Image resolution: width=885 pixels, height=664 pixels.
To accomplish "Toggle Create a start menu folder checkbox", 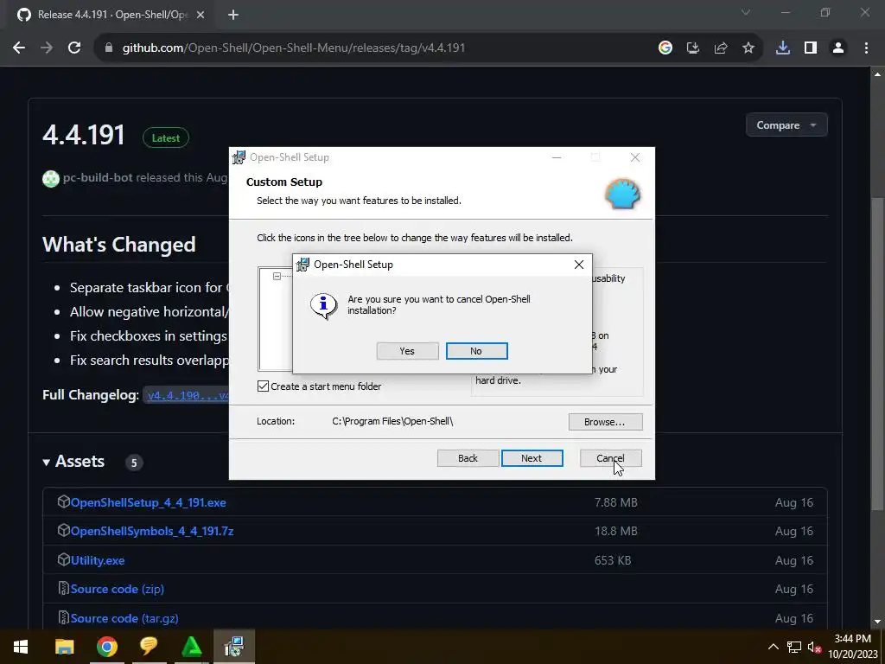I will 263,386.
